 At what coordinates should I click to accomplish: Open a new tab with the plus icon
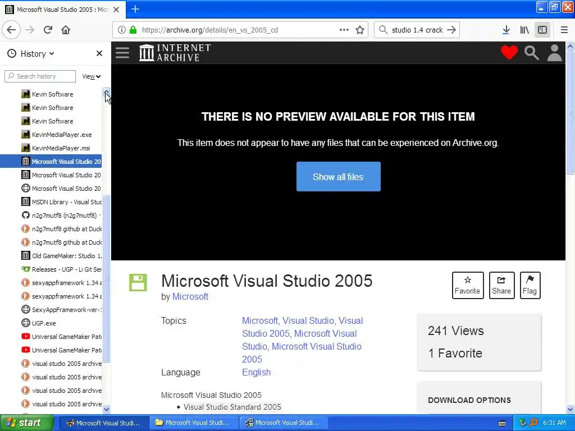(135, 9)
